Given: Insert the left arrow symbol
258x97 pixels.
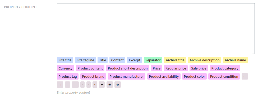Looking at the screenshot, I should coord(245,76).
